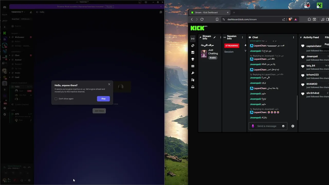Viewport: 329px width, 185px height.
Task: Click the purple identity icon in chat input
Action: (253, 126)
